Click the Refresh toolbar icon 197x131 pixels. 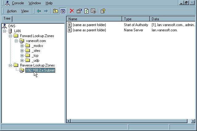tap(86, 11)
